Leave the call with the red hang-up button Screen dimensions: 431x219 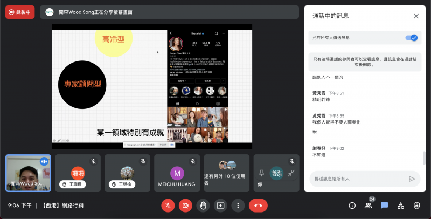tap(259, 206)
